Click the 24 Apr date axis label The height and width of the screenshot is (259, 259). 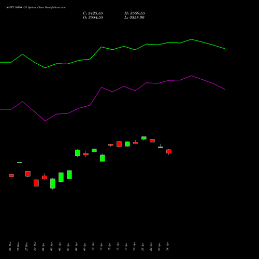pyautogui.click(x=167, y=247)
